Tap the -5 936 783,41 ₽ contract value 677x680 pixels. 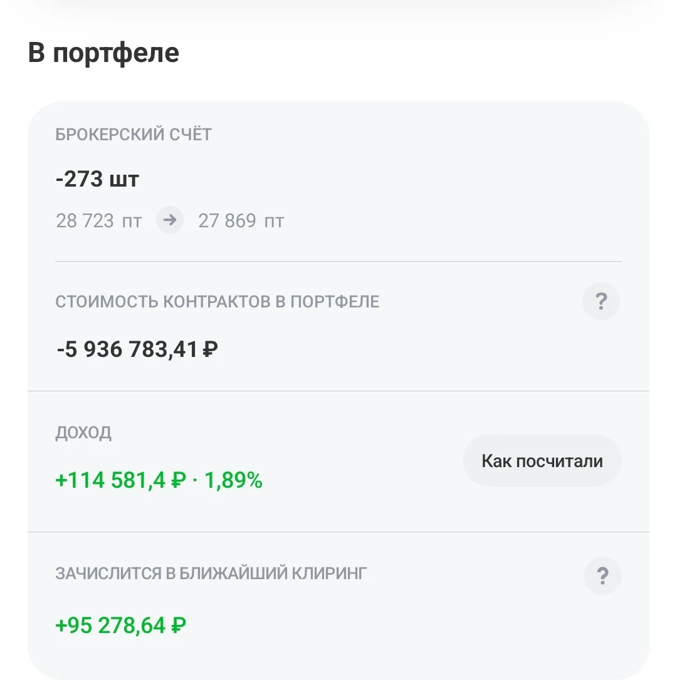[x=137, y=349]
